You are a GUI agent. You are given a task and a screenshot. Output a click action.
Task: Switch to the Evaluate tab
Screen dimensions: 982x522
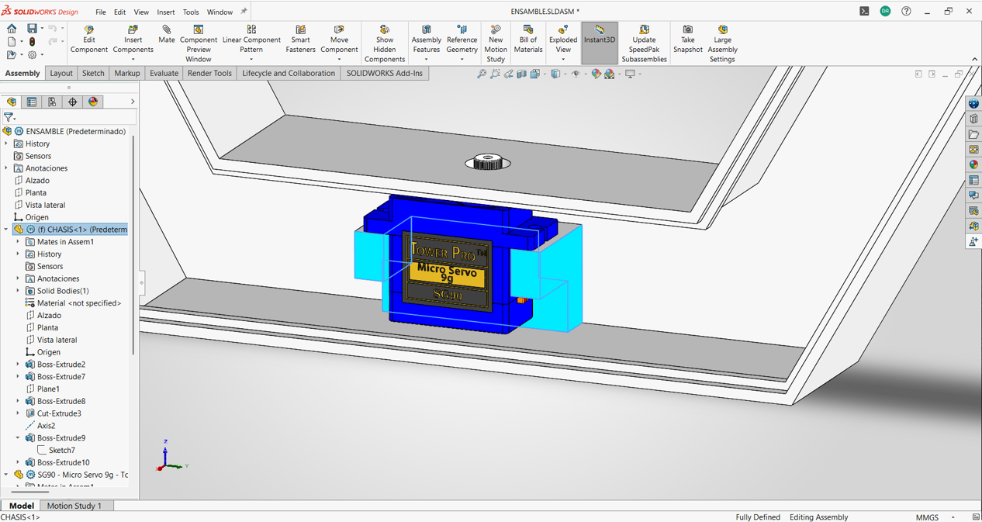point(164,73)
